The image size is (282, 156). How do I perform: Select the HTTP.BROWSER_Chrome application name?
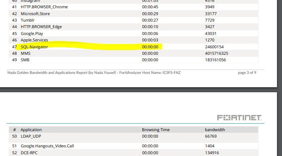point(44,7)
